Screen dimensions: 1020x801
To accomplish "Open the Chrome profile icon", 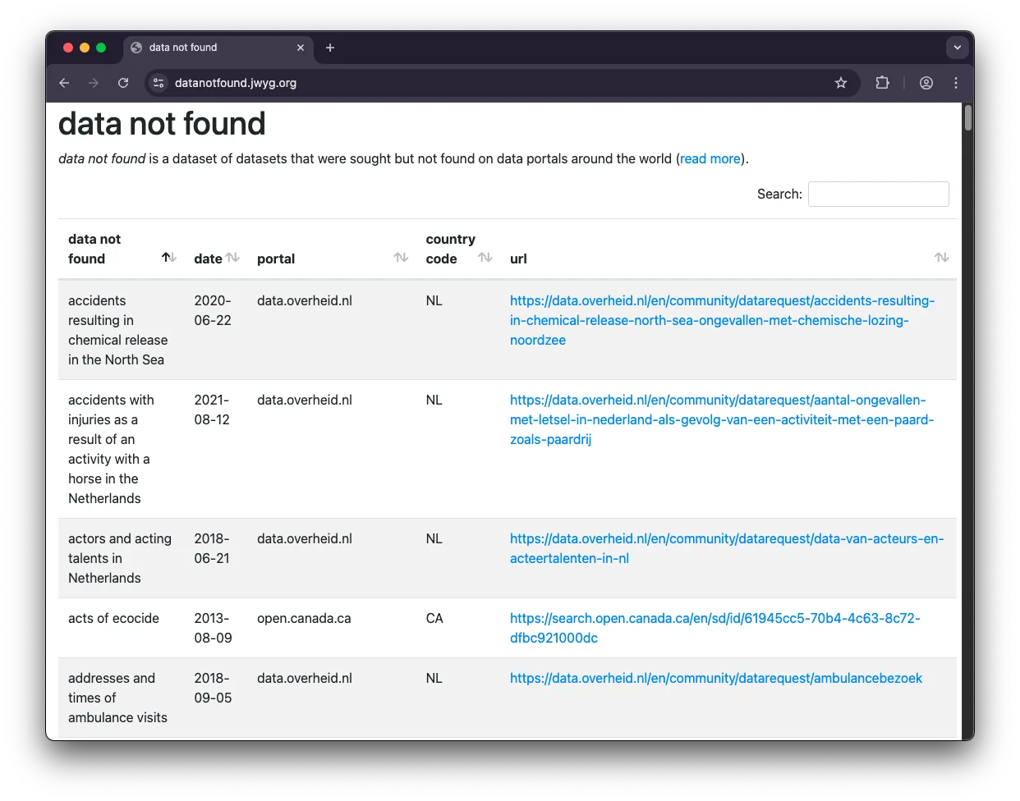I will pyautogui.click(x=926, y=83).
